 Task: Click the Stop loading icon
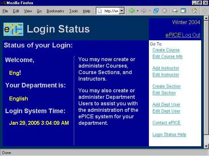165,11
